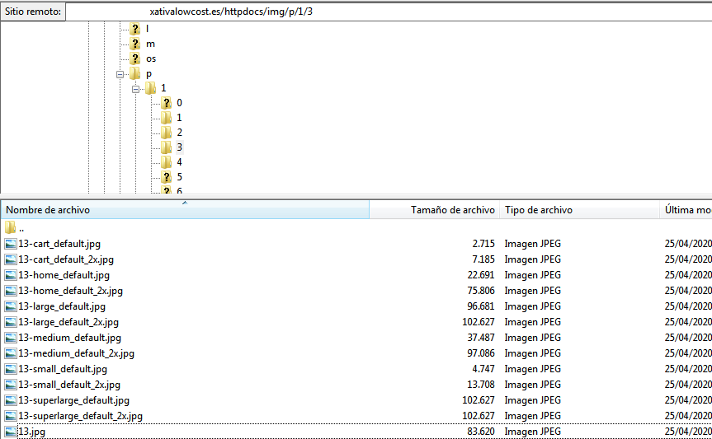
Task: Click inside the remote site path field
Action: coord(389,12)
